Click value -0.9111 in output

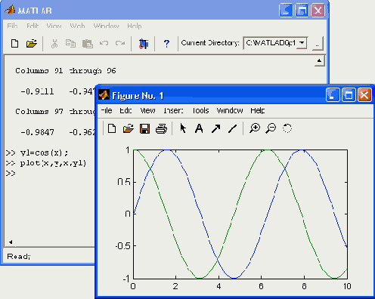37,91
